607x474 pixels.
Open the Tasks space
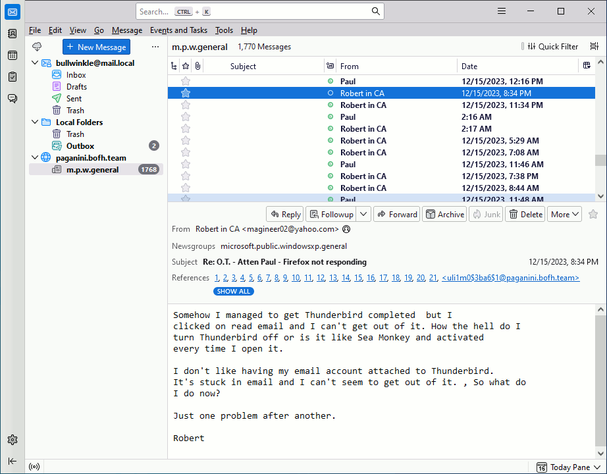(13, 76)
